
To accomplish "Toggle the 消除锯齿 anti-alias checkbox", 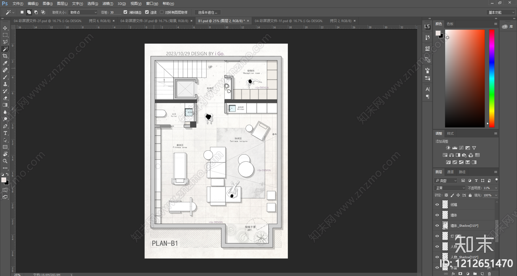I will [x=125, y=12].
